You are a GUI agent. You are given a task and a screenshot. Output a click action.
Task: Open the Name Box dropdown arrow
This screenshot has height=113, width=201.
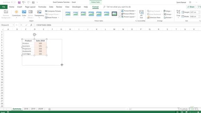pos(13,25)
